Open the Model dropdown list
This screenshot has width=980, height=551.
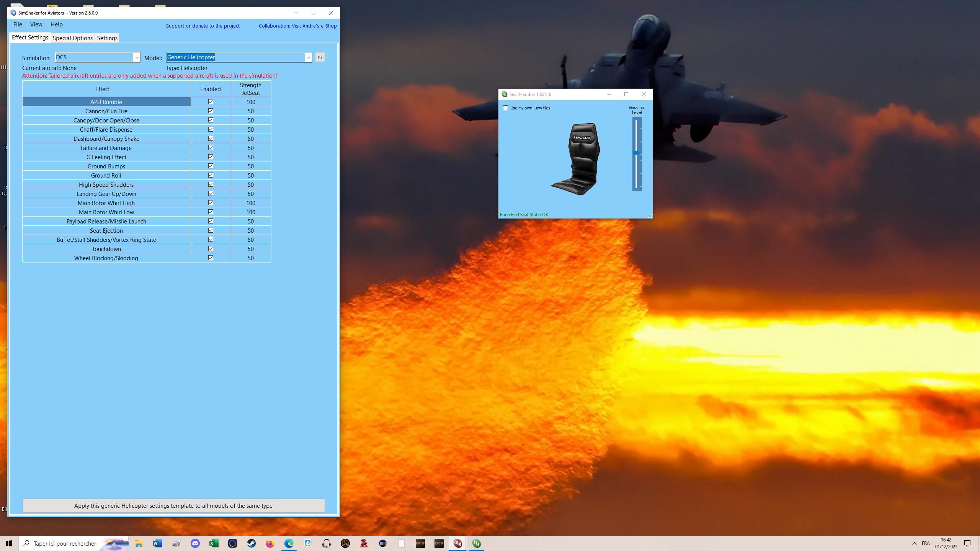coord(308,57)
